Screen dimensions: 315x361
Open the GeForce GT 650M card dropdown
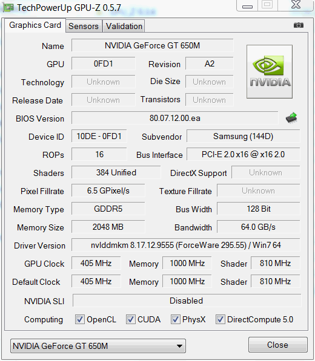click(98, 346)
